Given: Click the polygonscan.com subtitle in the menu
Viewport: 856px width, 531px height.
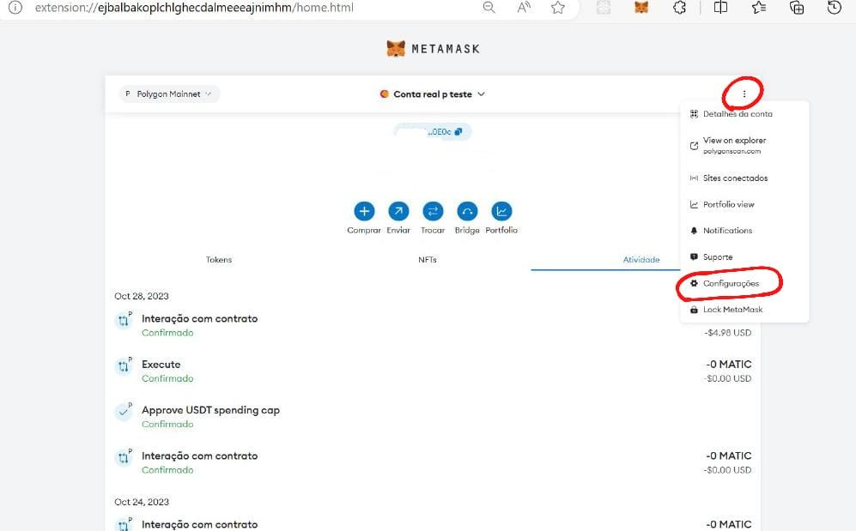Looking at the screenshot, I should 732,152.
